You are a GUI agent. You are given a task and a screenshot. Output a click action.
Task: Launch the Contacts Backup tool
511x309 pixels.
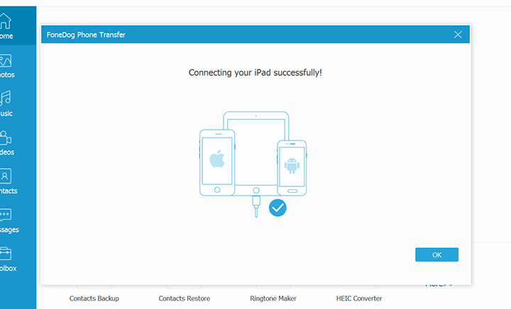[x=94, y=298]
